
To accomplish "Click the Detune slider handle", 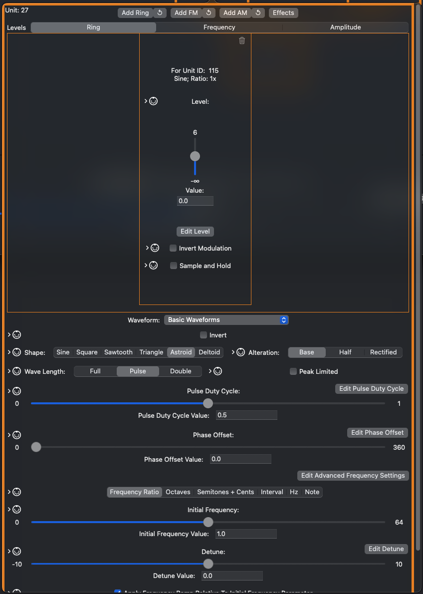I will click(x=208, y=564).
